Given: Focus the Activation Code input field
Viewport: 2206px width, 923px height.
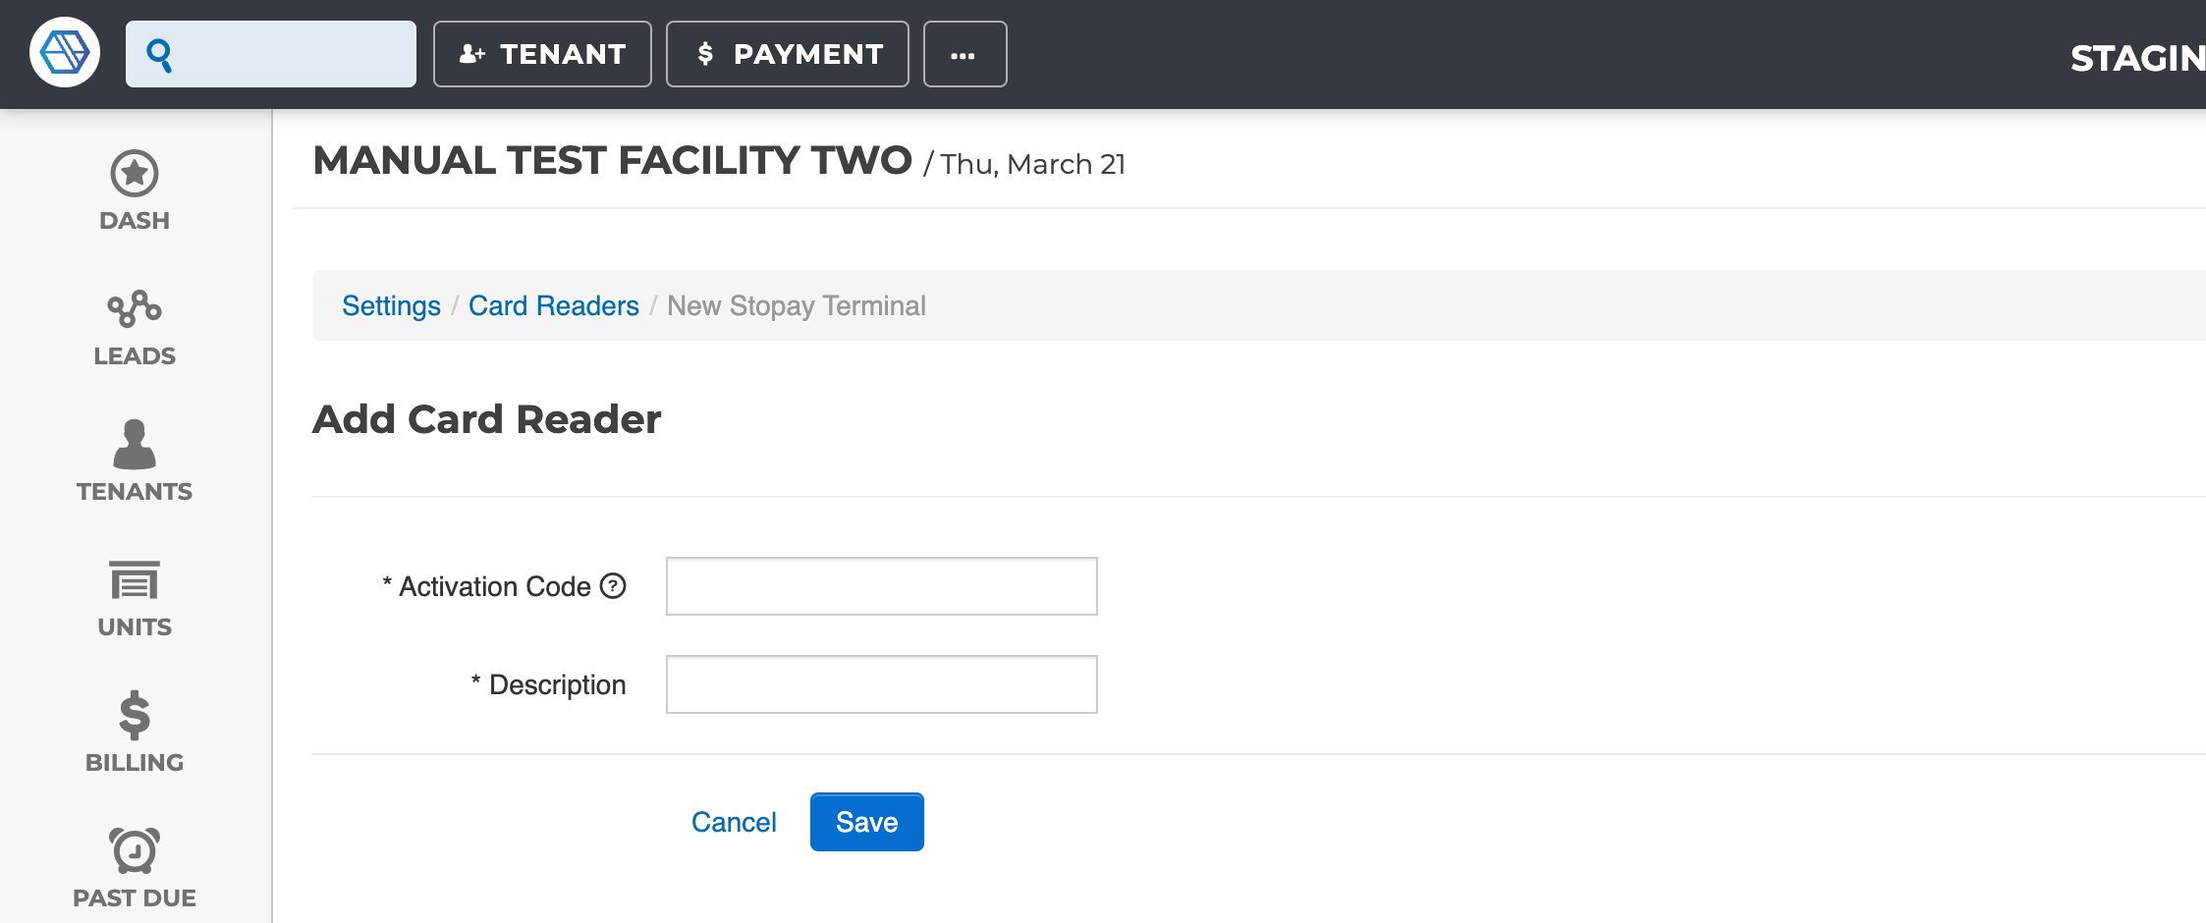Looking at the screenshot, I should coord(882,586).
